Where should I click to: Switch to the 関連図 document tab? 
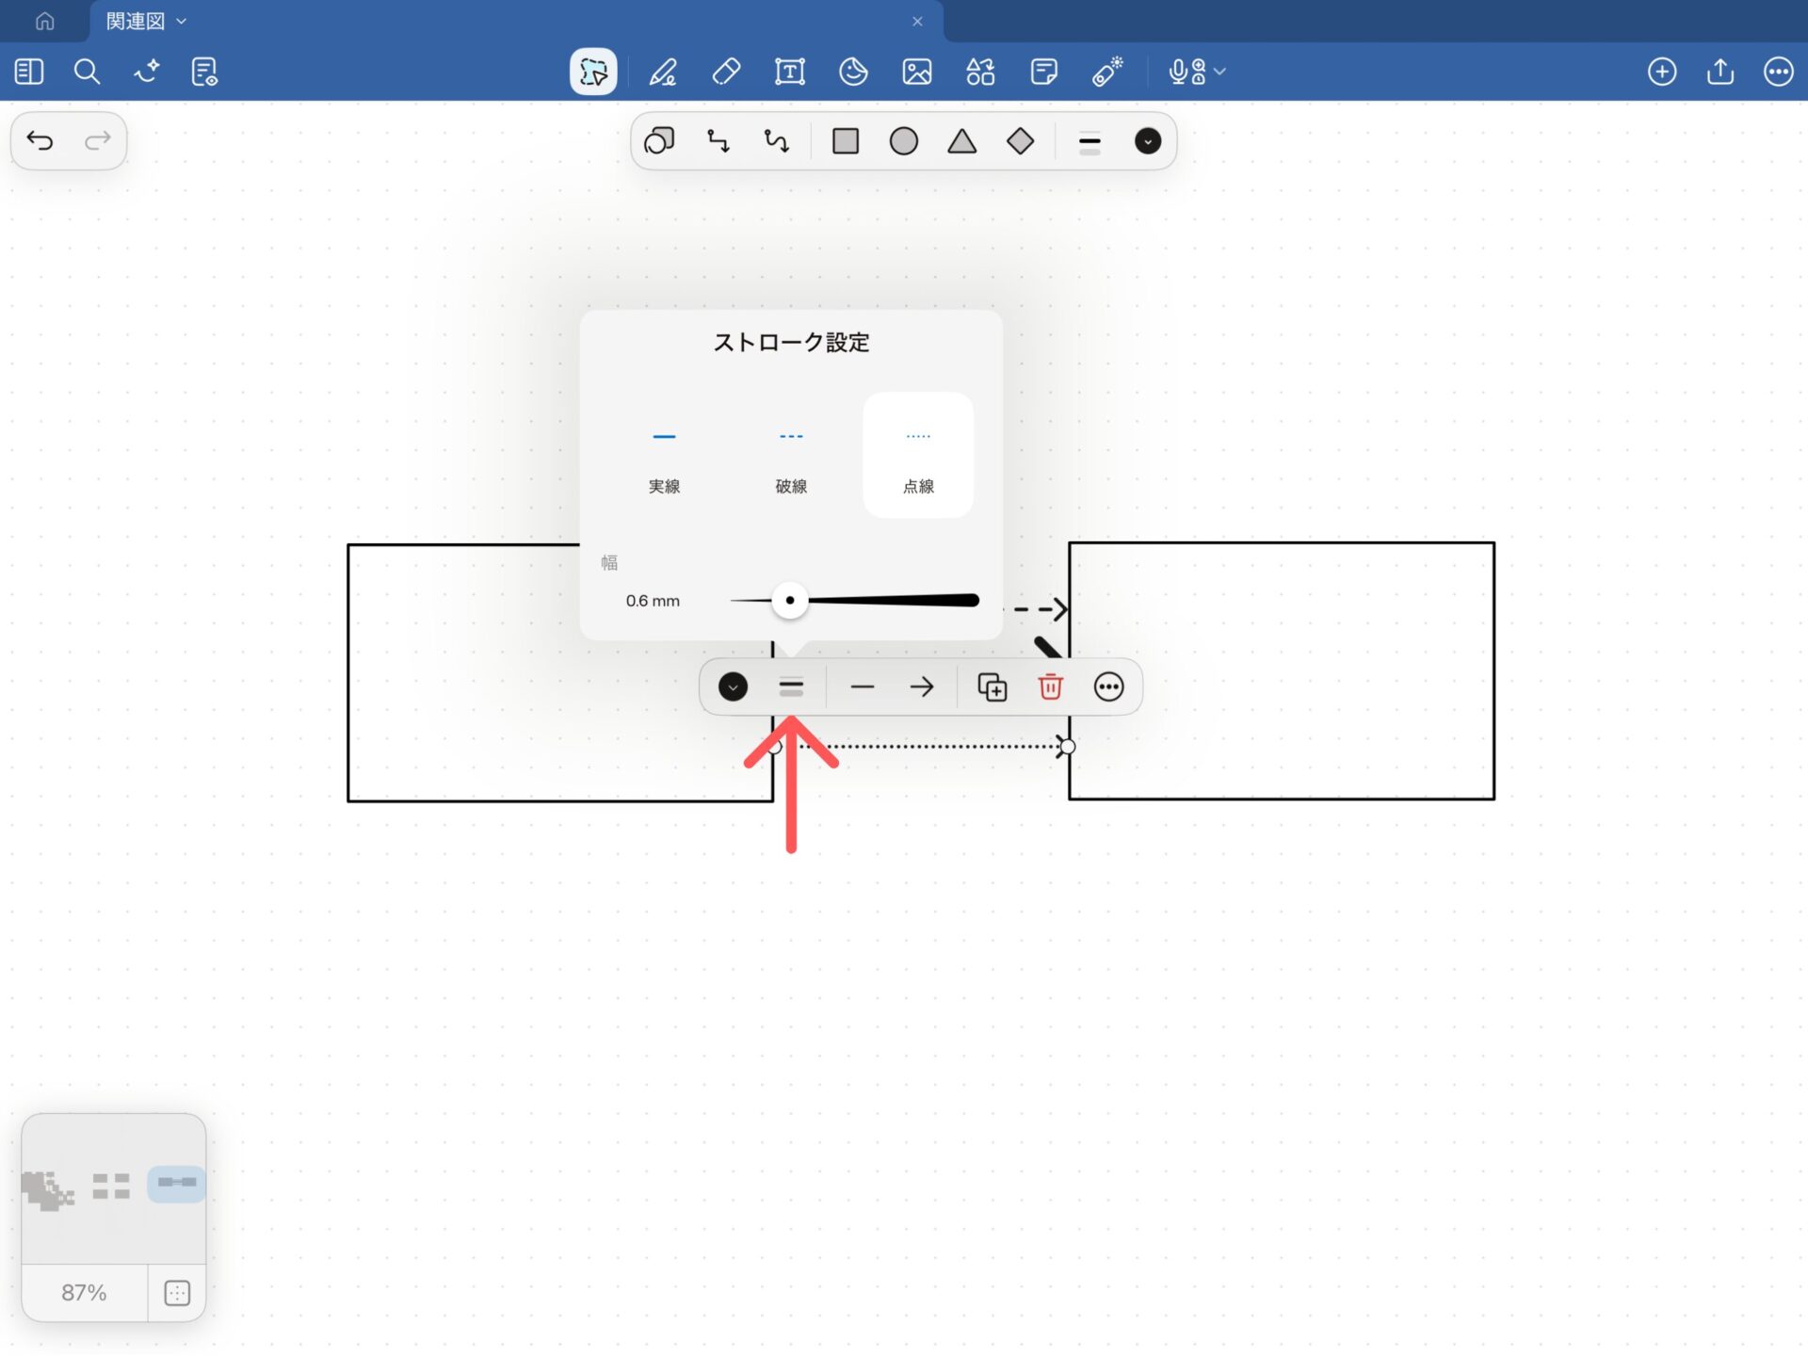135,21
